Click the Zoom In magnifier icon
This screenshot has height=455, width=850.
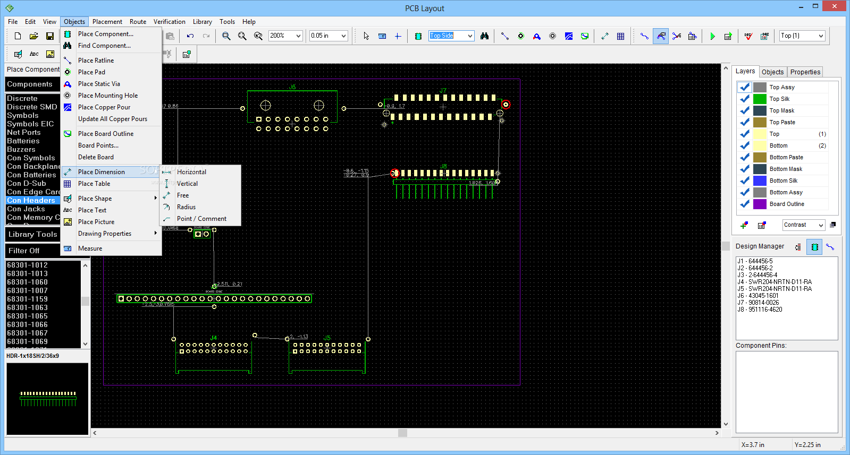coord(226,36)
